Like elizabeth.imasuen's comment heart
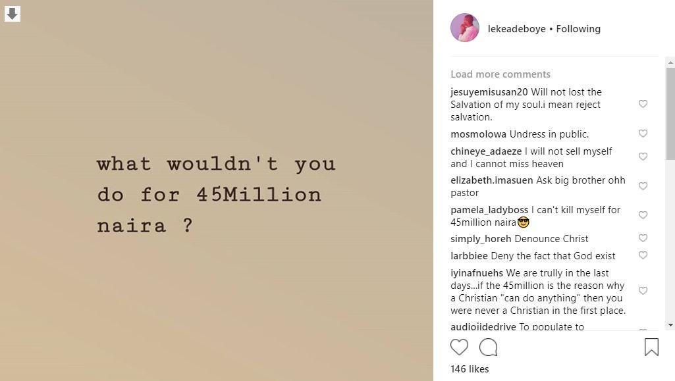Image resolution: width=675 pixels, height=381 pixels. tap(643, 186)
